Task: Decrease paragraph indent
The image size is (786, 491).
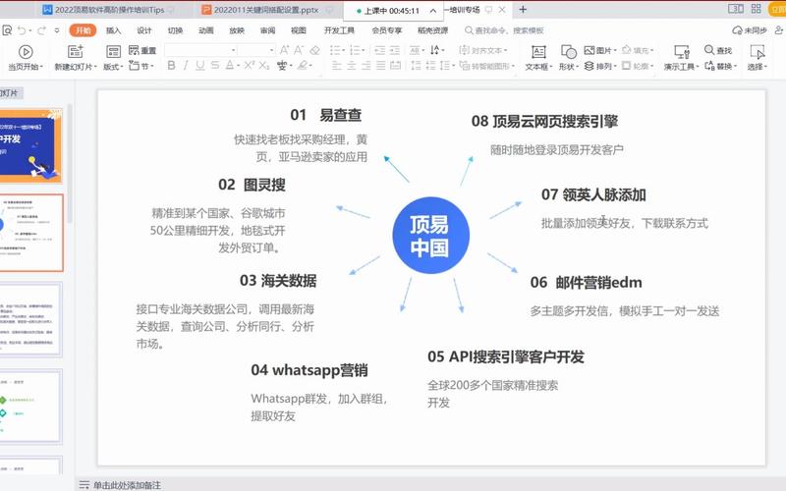Action: (x=380, y=50)
